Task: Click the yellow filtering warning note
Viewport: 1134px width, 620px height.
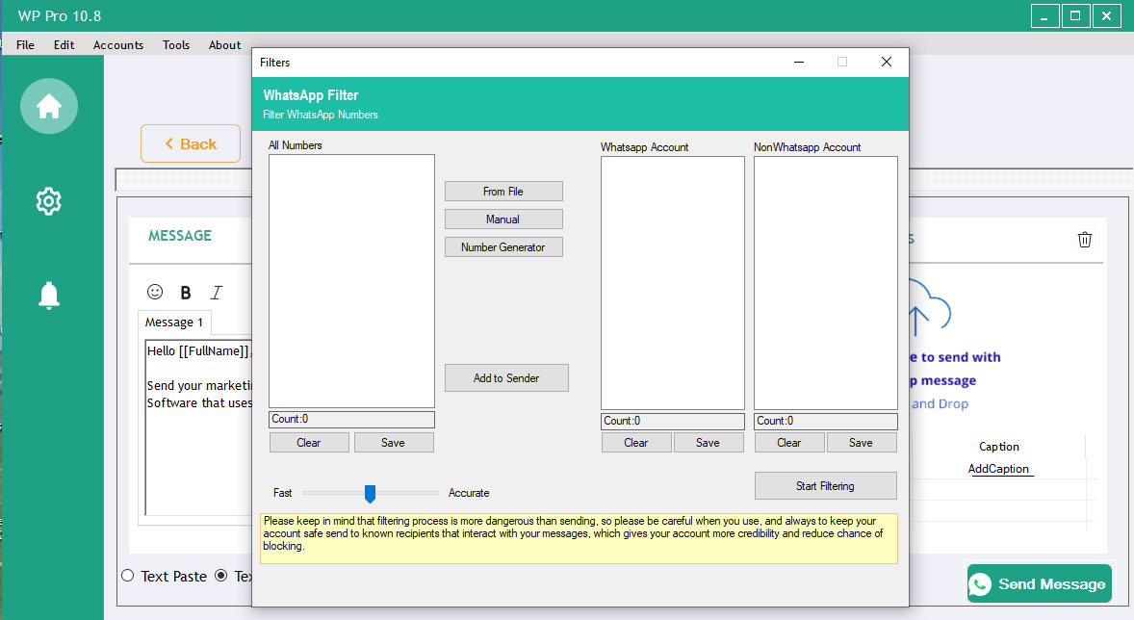Action: (x=579, y=538)
